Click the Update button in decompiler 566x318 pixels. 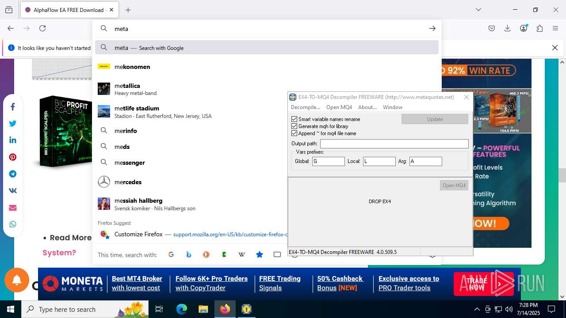coord(435,119)
